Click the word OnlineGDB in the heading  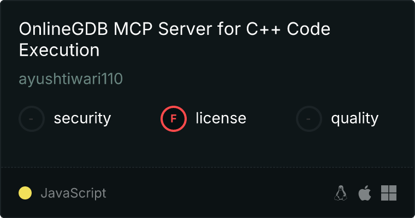(63, 29)
